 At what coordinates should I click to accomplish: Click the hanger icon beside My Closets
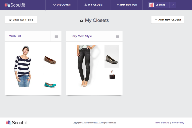(81, 20)
